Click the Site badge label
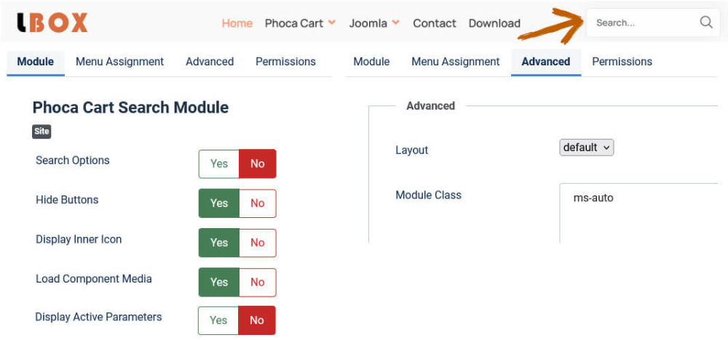 [x=41, y=131]
